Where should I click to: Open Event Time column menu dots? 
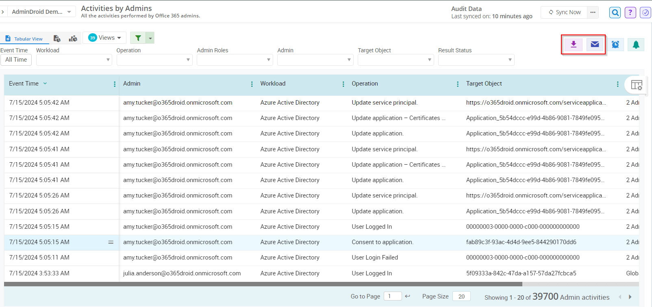(x=115, y=84)
